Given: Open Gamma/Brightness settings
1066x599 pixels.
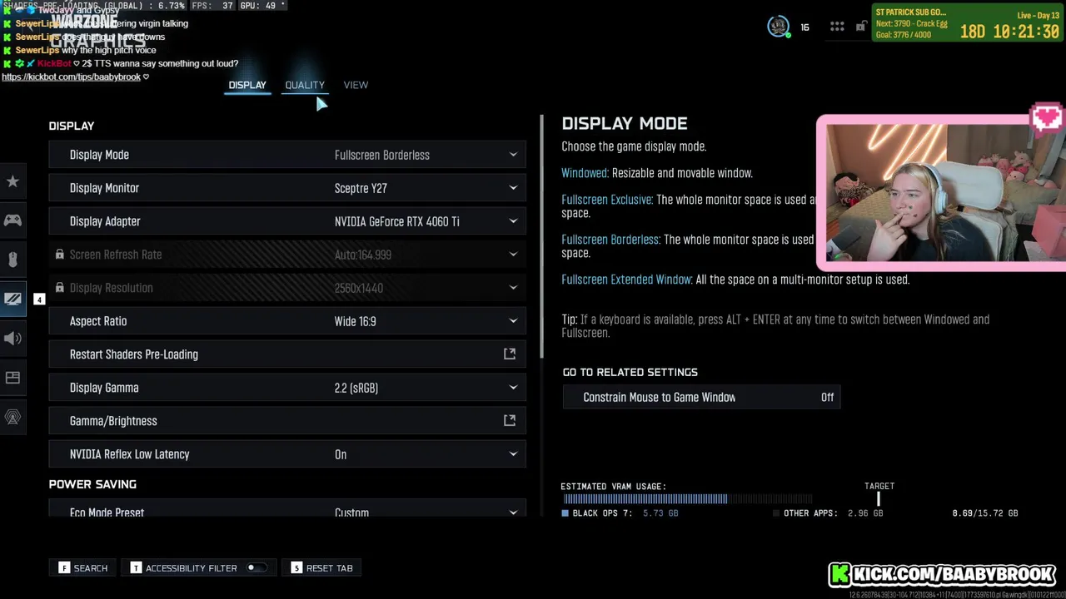Looking at the screenshot, I should [287, 421].
